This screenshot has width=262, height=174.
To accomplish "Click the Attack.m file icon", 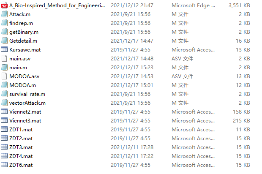I will click(x=4, y=14).
